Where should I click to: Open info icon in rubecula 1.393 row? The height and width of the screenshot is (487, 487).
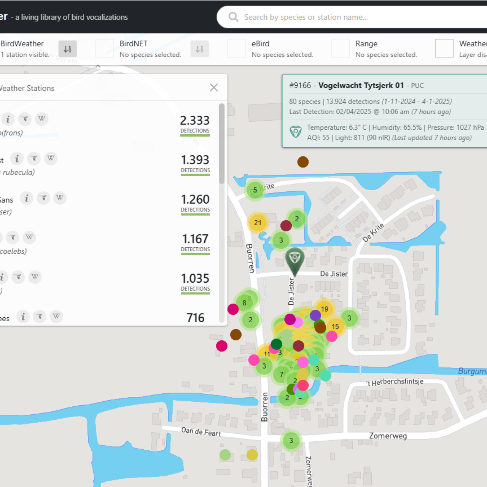(17, 159)
